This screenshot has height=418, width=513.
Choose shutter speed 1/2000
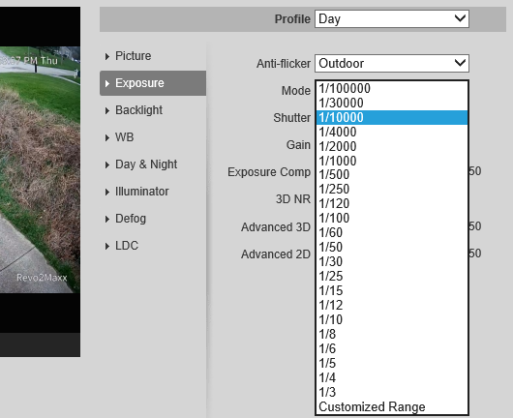click(392, 146)
